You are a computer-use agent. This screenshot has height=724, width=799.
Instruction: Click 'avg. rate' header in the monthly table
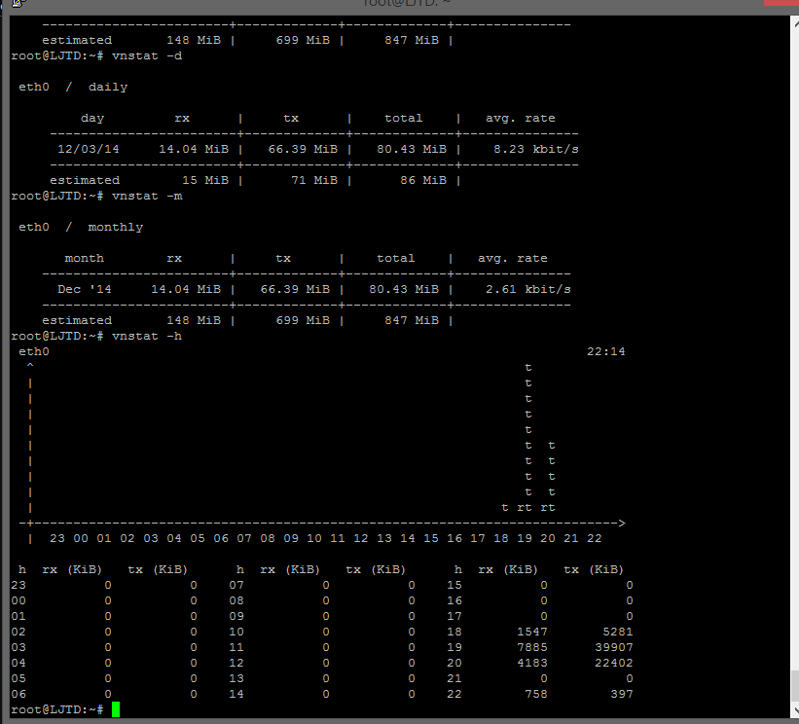(513, 258)
